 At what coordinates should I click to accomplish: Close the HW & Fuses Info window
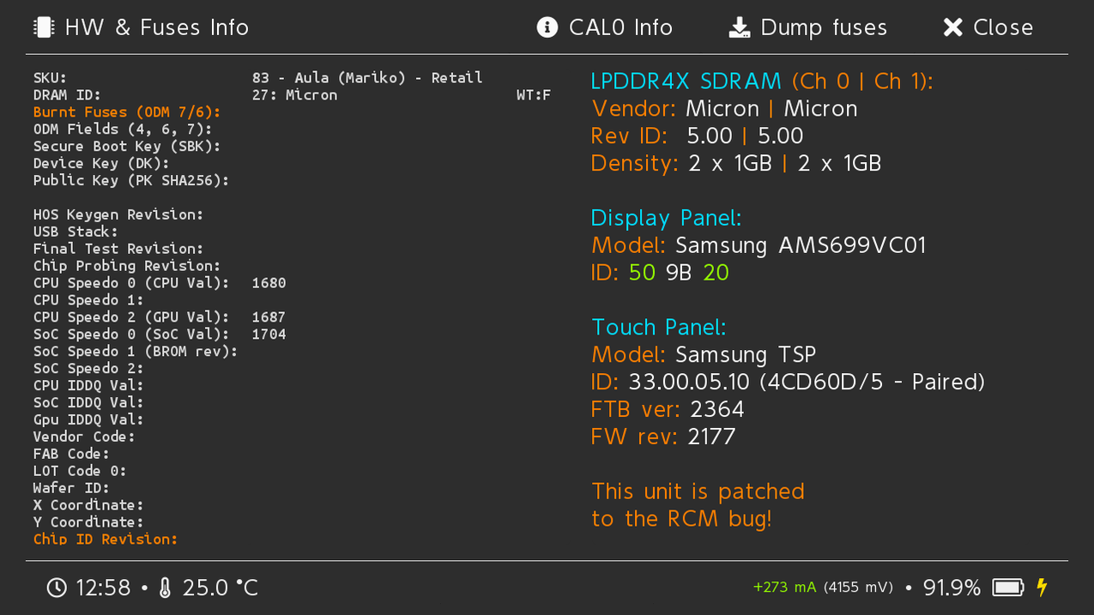click(x=987, y=27)
